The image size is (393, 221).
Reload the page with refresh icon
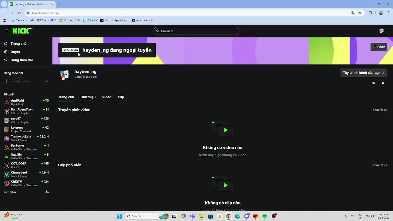19,13
